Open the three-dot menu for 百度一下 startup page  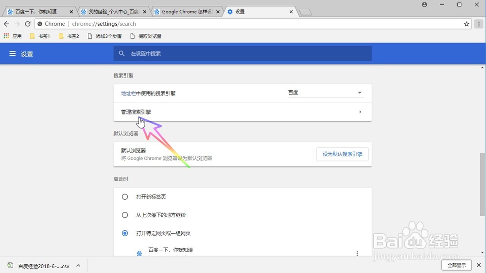click(x=357, y=253)
